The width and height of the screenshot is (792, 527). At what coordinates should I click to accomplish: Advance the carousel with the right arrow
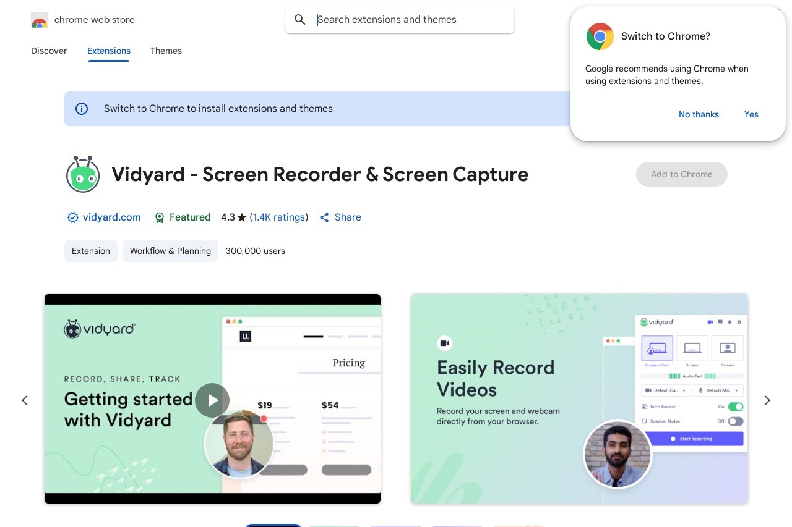pos(767,400)
